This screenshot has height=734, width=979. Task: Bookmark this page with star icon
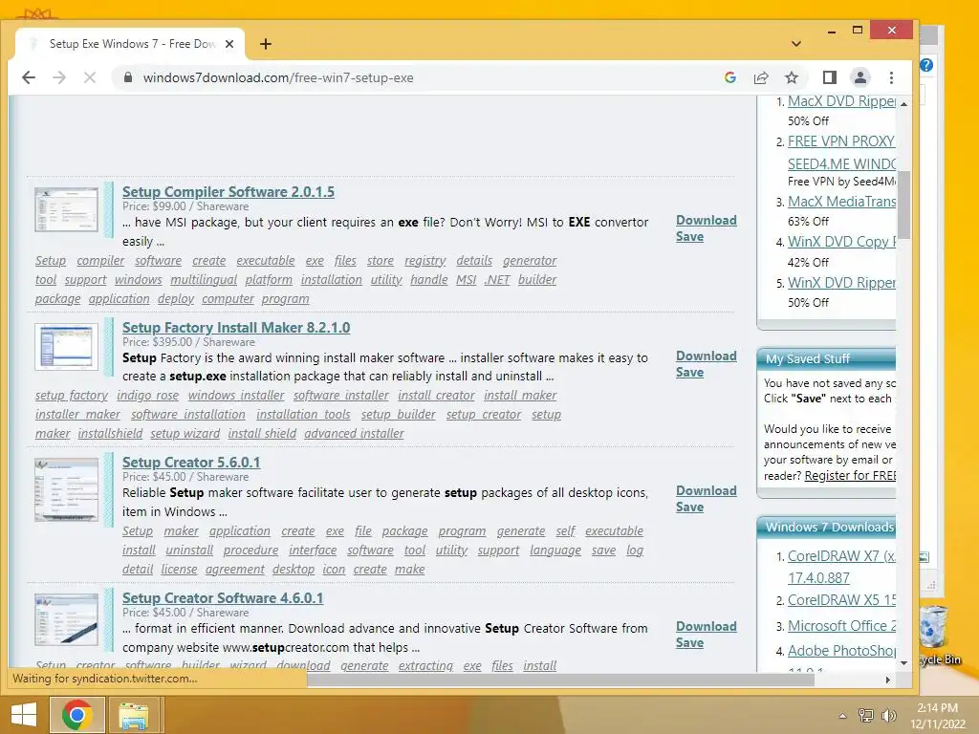(792, 77)
